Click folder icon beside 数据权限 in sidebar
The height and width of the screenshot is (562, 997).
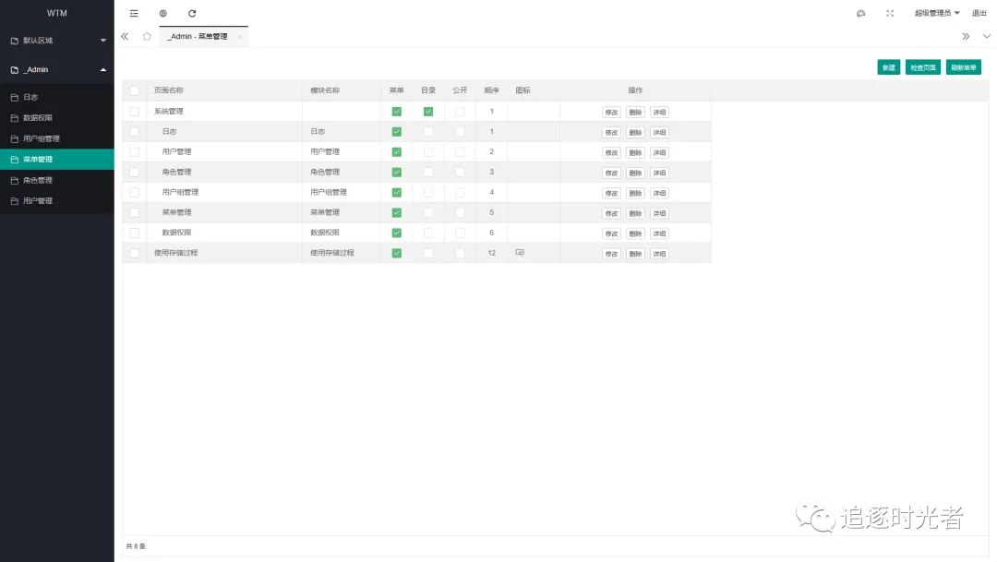(x=15, y=117)
